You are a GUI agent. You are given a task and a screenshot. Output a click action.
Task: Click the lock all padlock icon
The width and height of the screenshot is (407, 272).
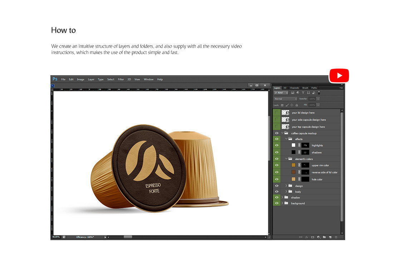297,105
